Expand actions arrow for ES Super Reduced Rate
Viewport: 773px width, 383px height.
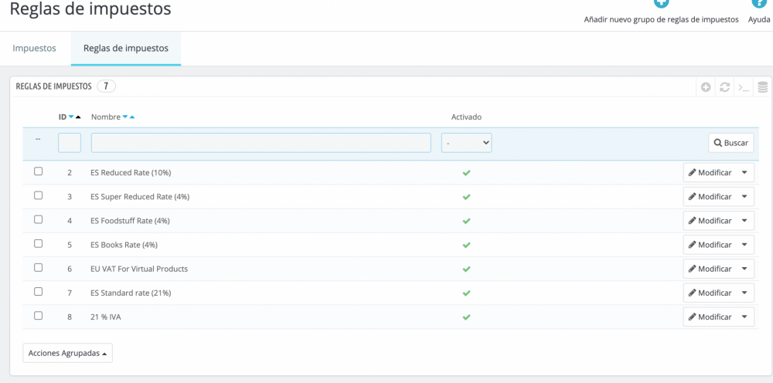(744, 196)
